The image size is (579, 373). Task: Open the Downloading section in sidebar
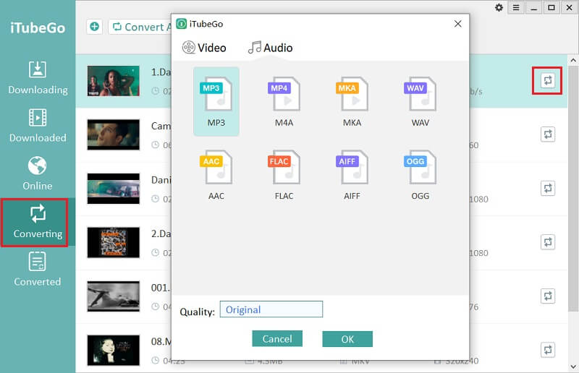point(38,78)
